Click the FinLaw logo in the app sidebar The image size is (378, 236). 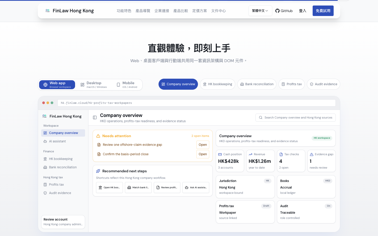(44, 116)
